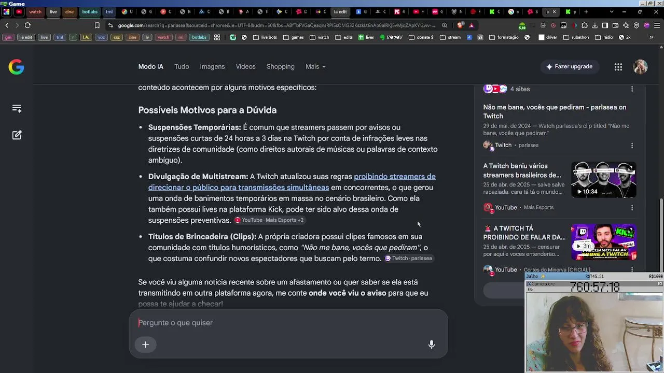Click the microphone voice input icon
The height and width of the screenshot is (373, 664).
431,345
